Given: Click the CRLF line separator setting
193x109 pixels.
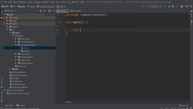Looking at the screenshot, I should point(166,108).
